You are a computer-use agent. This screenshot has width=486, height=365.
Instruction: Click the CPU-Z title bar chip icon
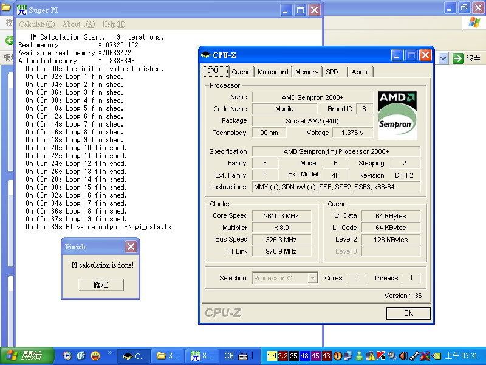click(205, 55)
